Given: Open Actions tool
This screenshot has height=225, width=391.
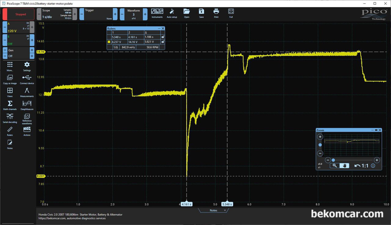Looking at the screenshot, I should (x=27, y=131).
